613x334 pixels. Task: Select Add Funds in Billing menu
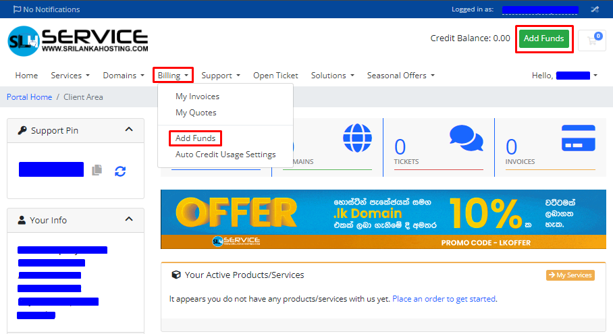click(195, 138)
